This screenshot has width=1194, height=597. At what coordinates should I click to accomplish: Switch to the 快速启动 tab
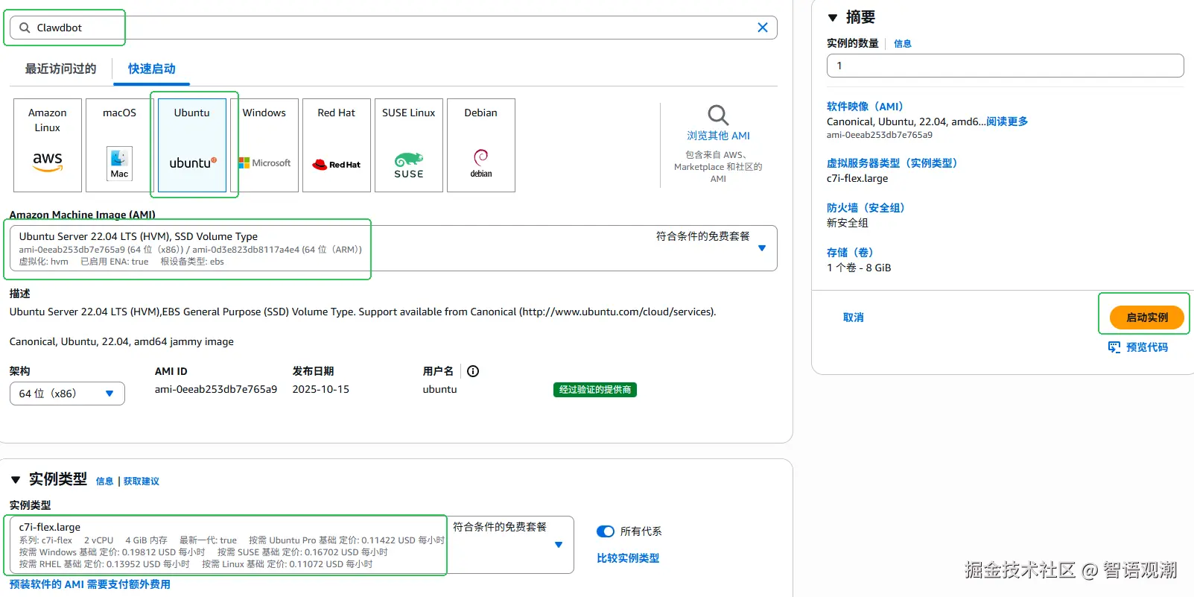(151, 69)
